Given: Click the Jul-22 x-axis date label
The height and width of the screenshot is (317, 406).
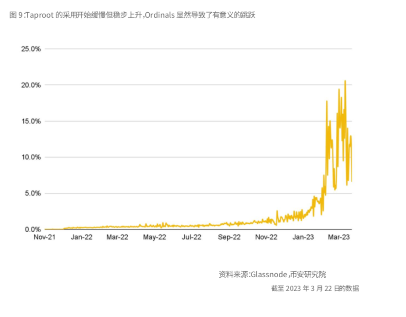Looking at the screenshot, I should point(192,238).
